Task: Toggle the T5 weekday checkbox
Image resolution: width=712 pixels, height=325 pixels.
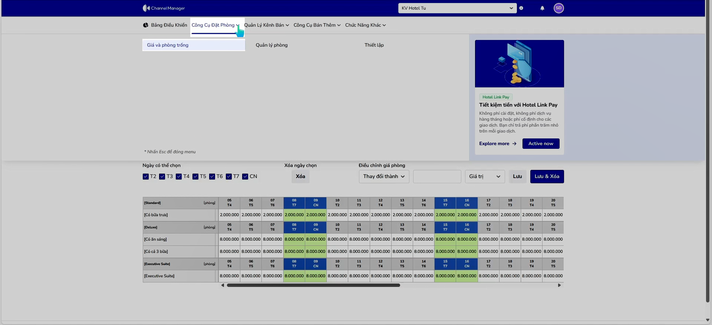Action: click(x=195, y=177)
